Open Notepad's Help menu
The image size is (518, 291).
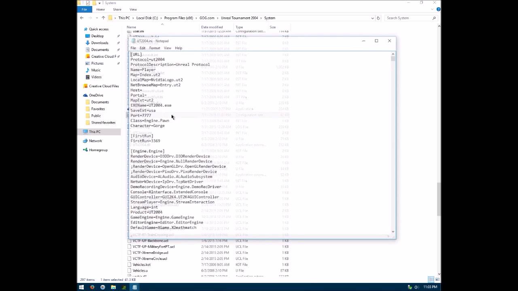pyautogui.click(x=178, y=48)
